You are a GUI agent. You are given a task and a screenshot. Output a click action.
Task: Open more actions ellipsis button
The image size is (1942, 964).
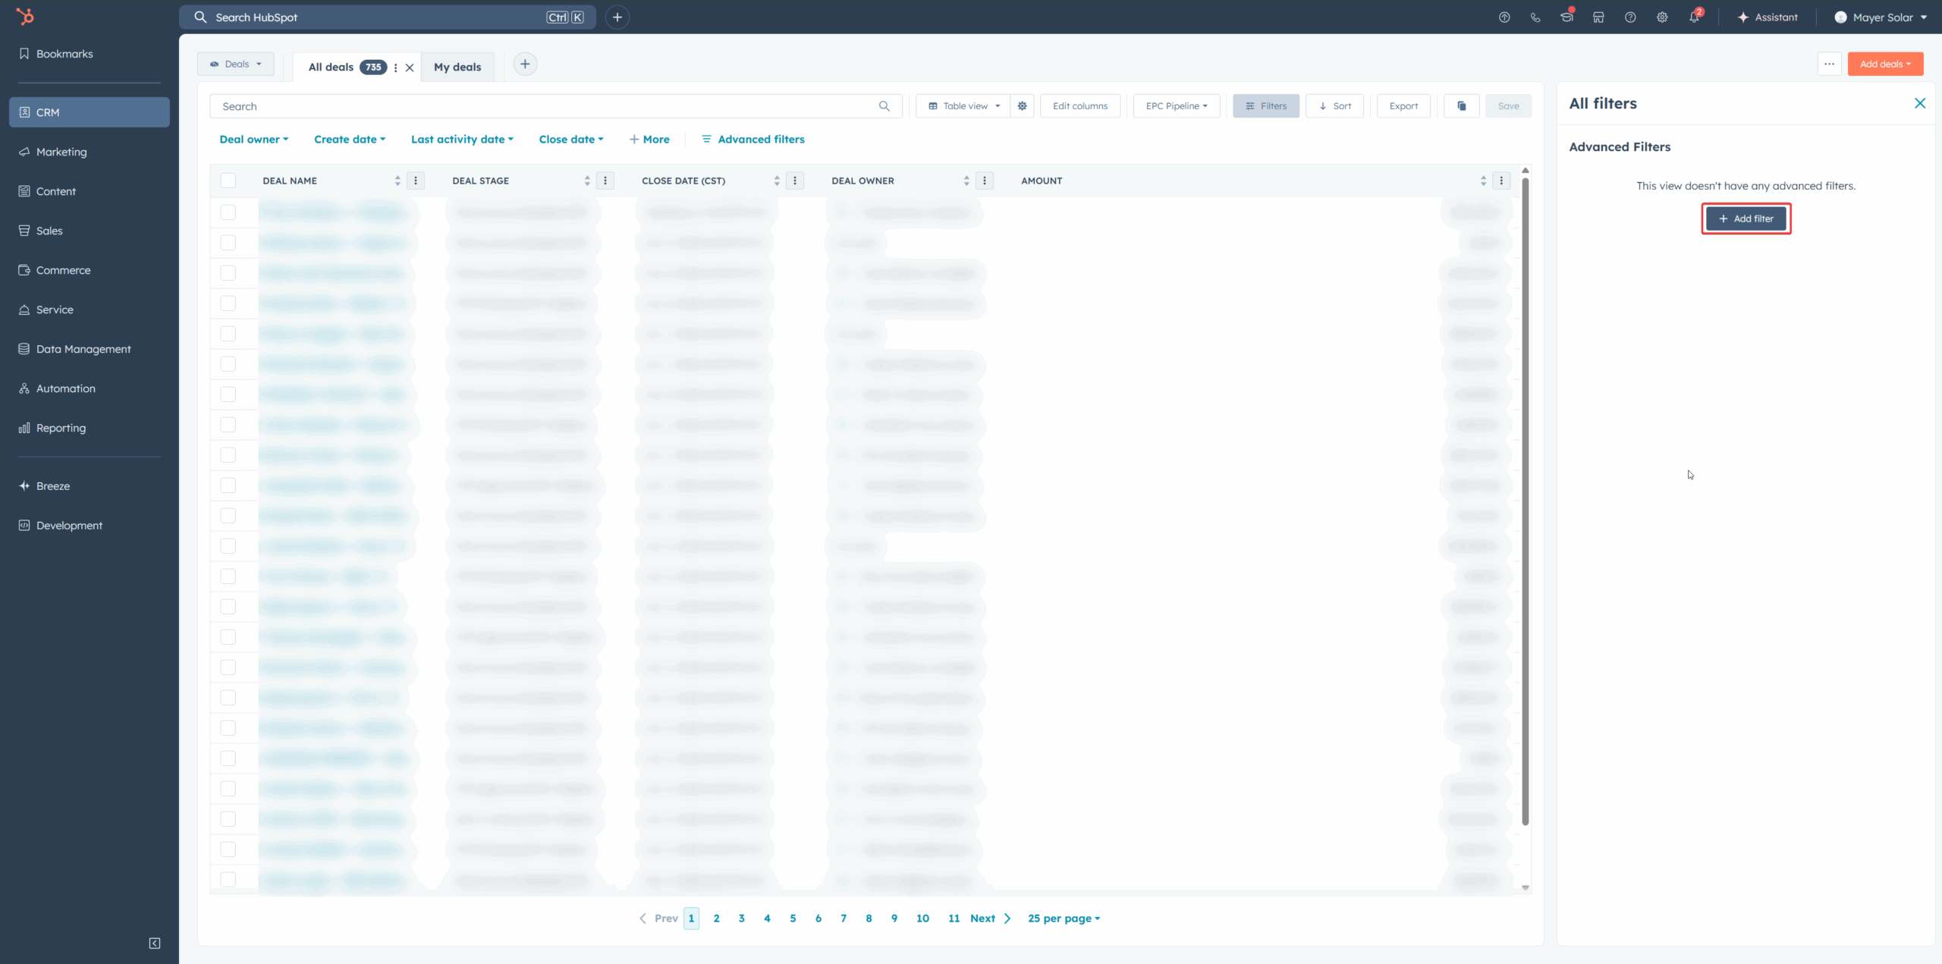click(x=1829, y=64)
